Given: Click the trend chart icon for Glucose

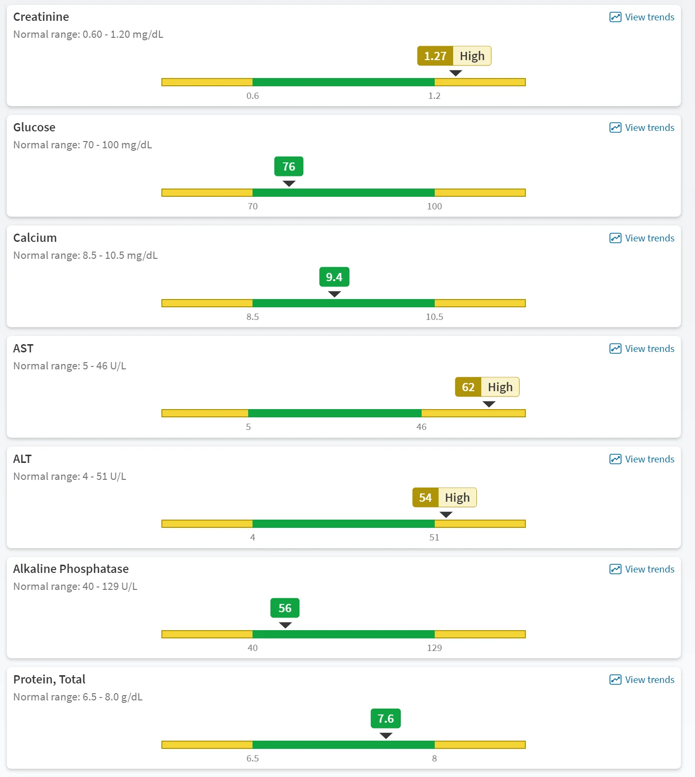Looking at the screenshot, I should [615, 127].
